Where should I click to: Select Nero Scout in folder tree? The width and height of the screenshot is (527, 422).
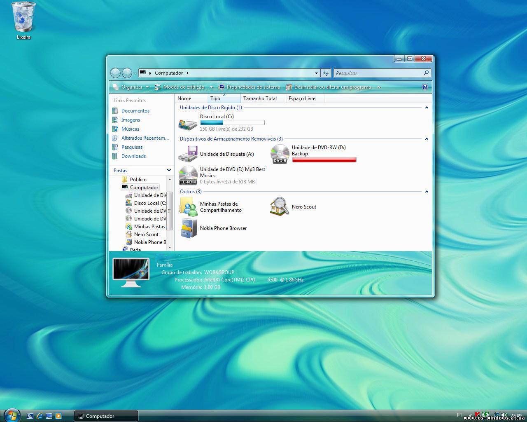[142, 234]
